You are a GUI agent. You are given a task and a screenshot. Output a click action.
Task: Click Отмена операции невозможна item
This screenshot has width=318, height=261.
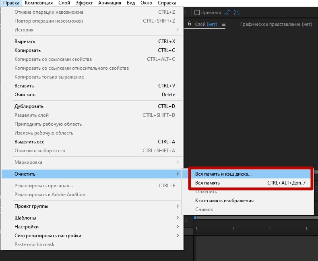click(92, 12)
